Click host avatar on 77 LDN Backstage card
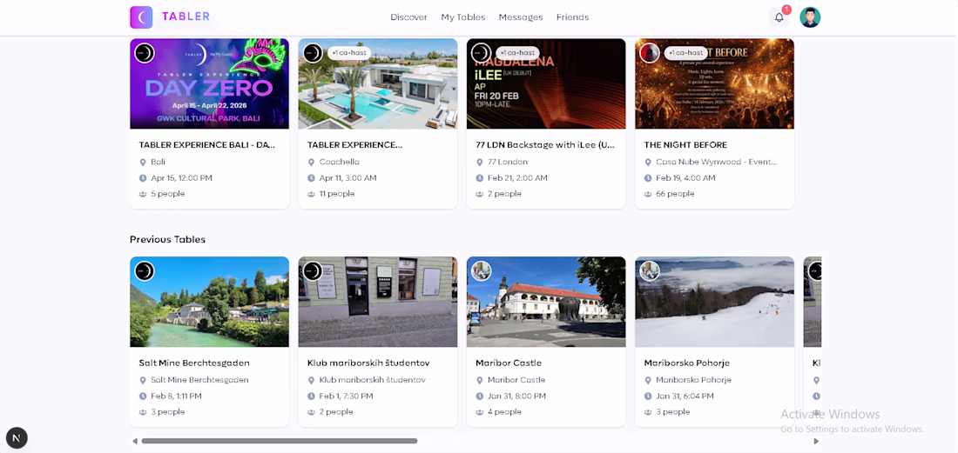 pos(481,53)
